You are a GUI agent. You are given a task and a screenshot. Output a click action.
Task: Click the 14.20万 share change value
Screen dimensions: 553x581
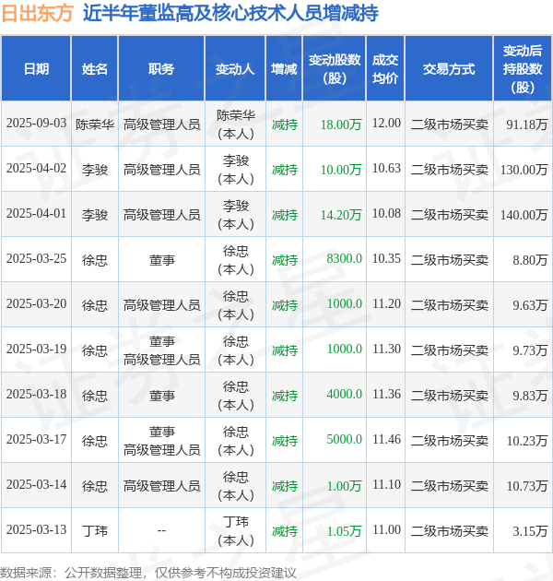point(341,215)
